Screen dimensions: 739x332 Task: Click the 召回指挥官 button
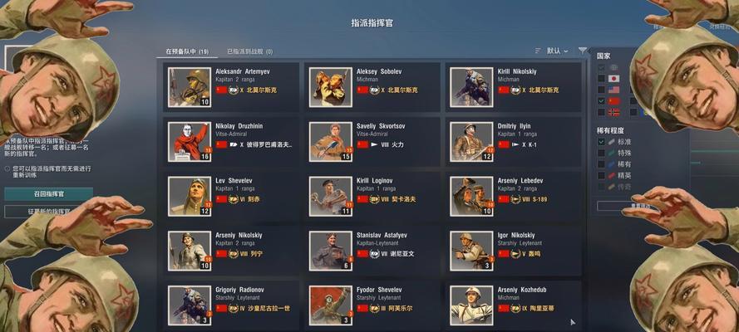click(48, 194)
